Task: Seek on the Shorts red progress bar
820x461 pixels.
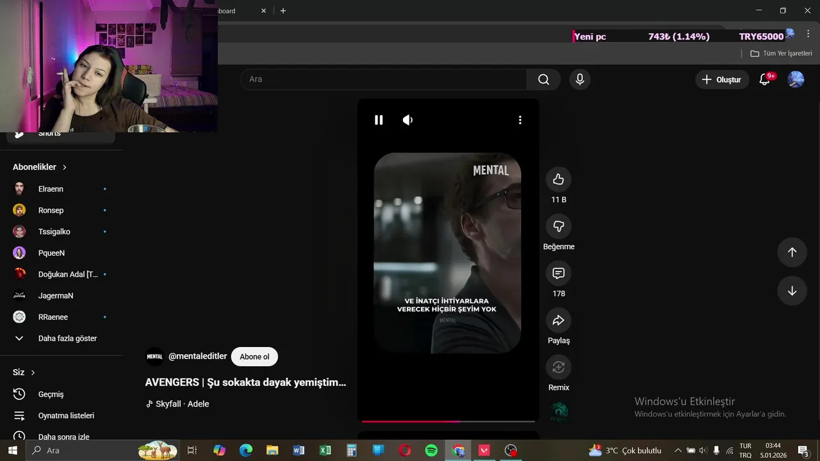Action: tap(448, 421)
